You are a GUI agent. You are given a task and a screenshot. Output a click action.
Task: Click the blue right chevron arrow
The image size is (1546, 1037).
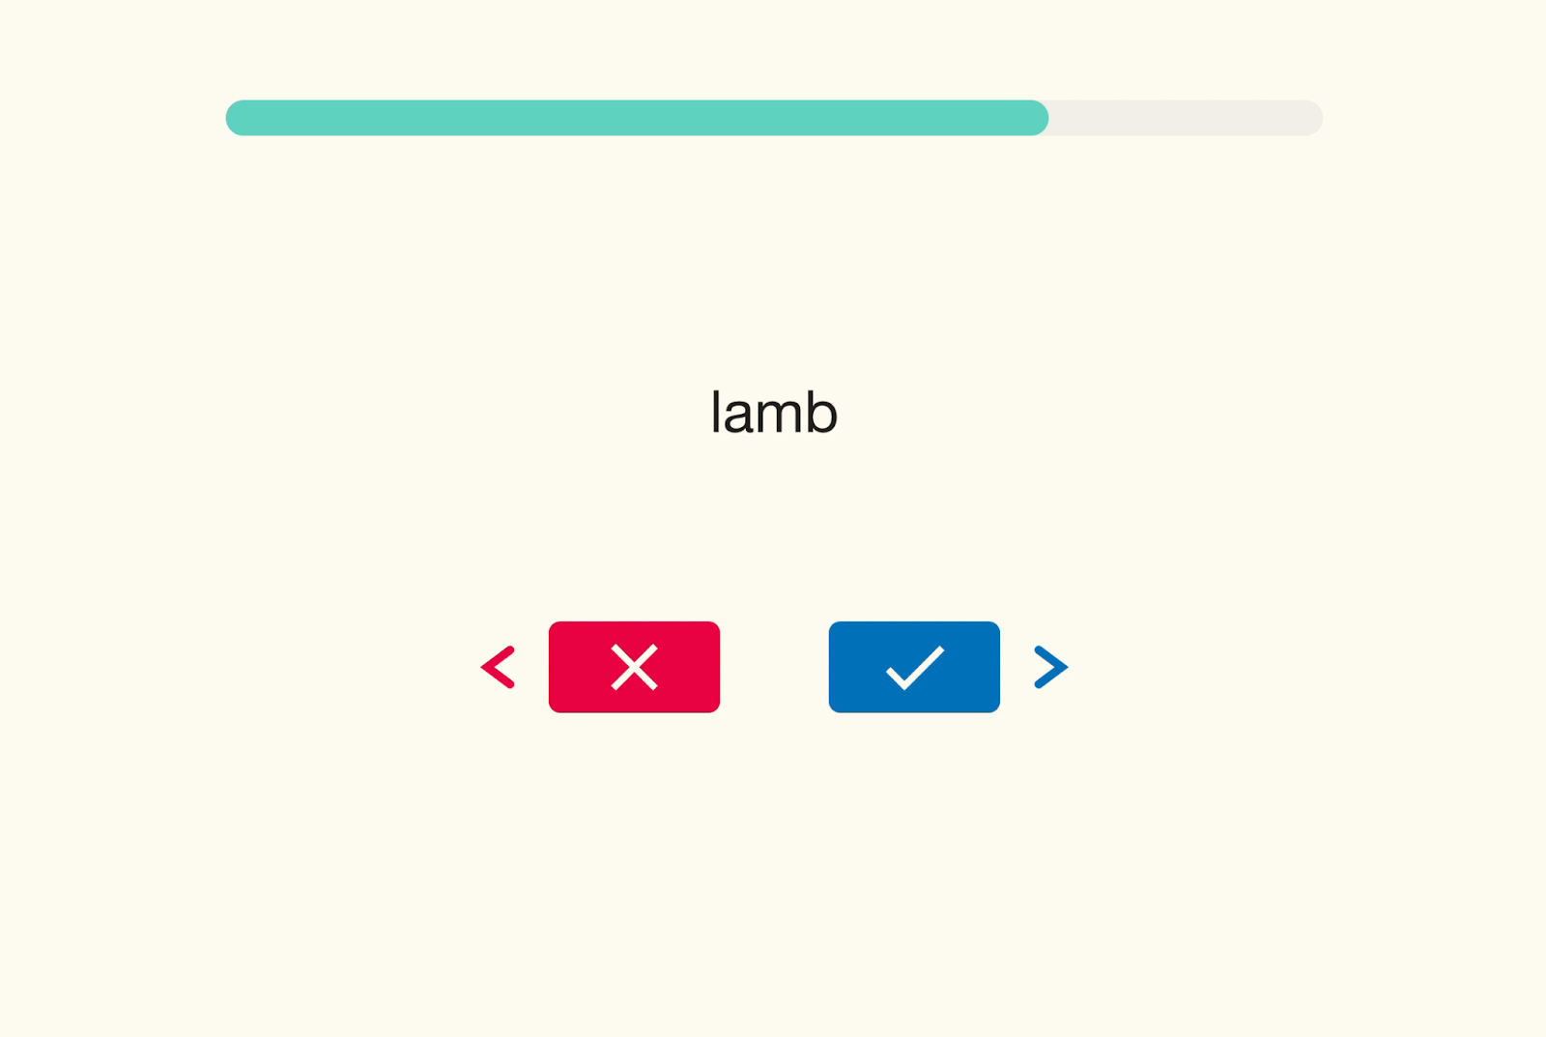(1050, 667)
